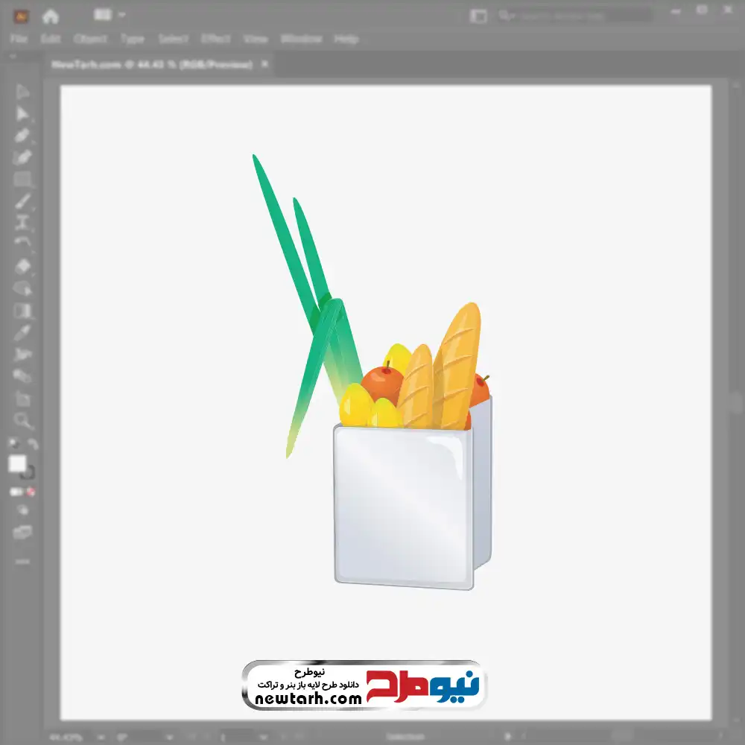Pick the Rectangle shape tool

point(22,179)
